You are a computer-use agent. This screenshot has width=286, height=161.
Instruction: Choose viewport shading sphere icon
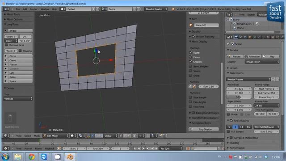73,136
